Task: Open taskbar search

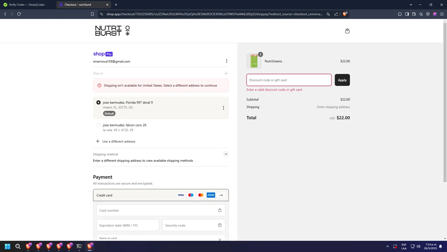Action: 18,246
